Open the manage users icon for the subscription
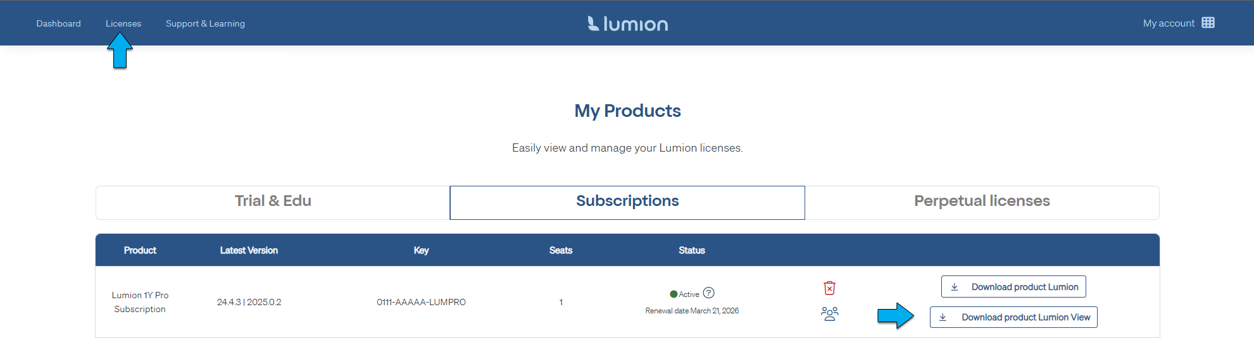The image size is (1254, 338). point(829,313)
